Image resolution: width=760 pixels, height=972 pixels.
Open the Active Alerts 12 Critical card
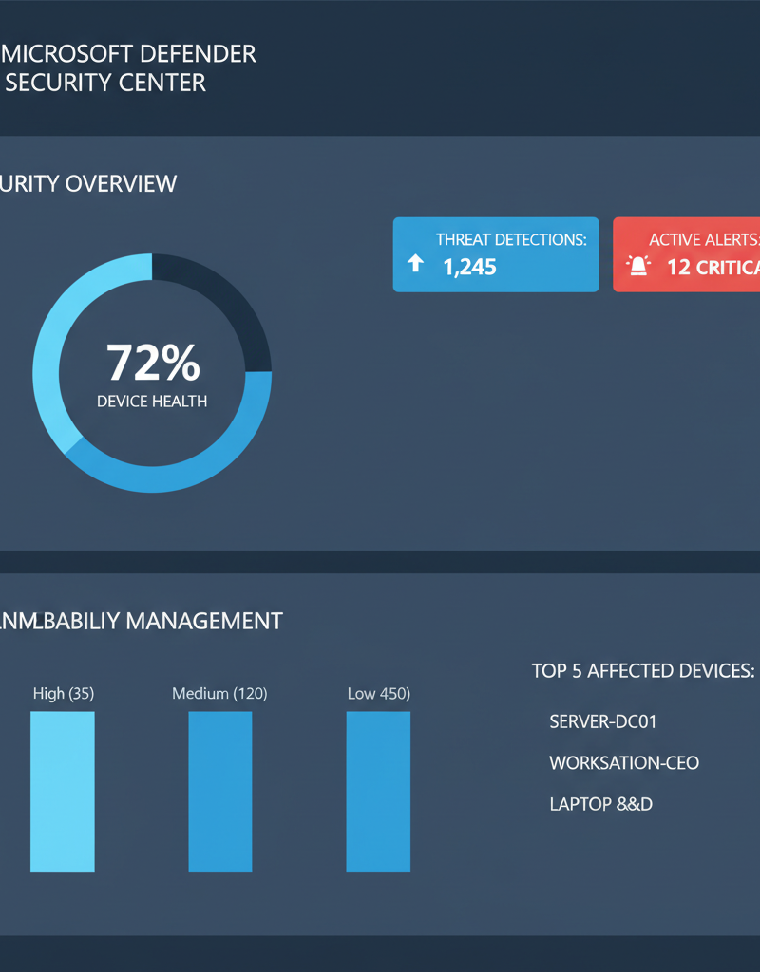(x=686, y=254)
